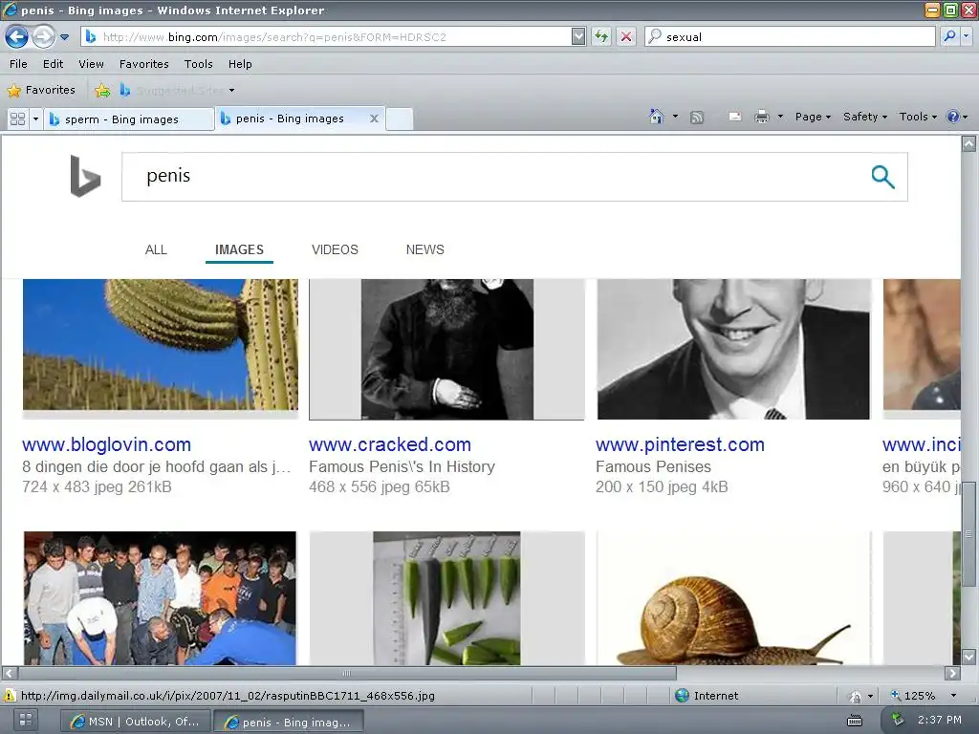Click the Bing logo
This screenshot has width=979, height=734.
[x=85, y=176]
